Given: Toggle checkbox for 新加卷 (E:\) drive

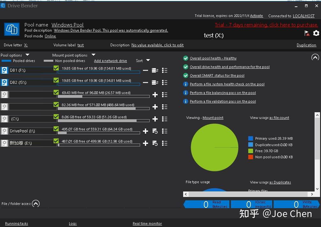Looking at the screenshot, I should tap(56, 141).
